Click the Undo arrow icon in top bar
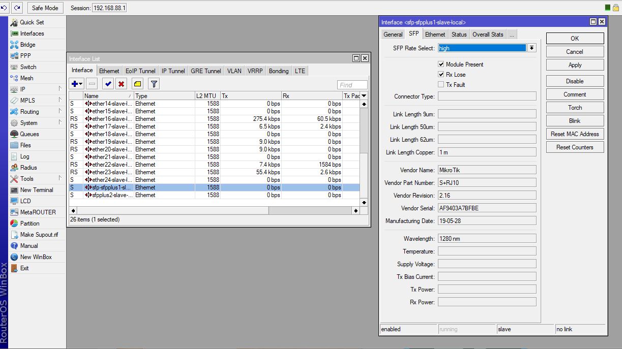This screenshot has width=622, height=349. 5,8
